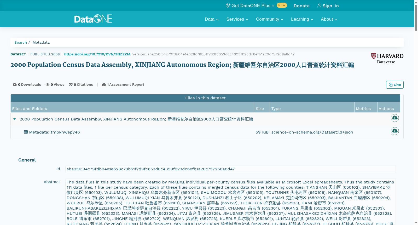Click the Cite button
This screenshot has width=418, height=225.
tap(395, 85)
